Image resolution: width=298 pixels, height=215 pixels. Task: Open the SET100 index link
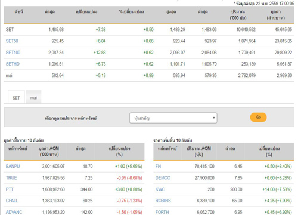[13, 53]
